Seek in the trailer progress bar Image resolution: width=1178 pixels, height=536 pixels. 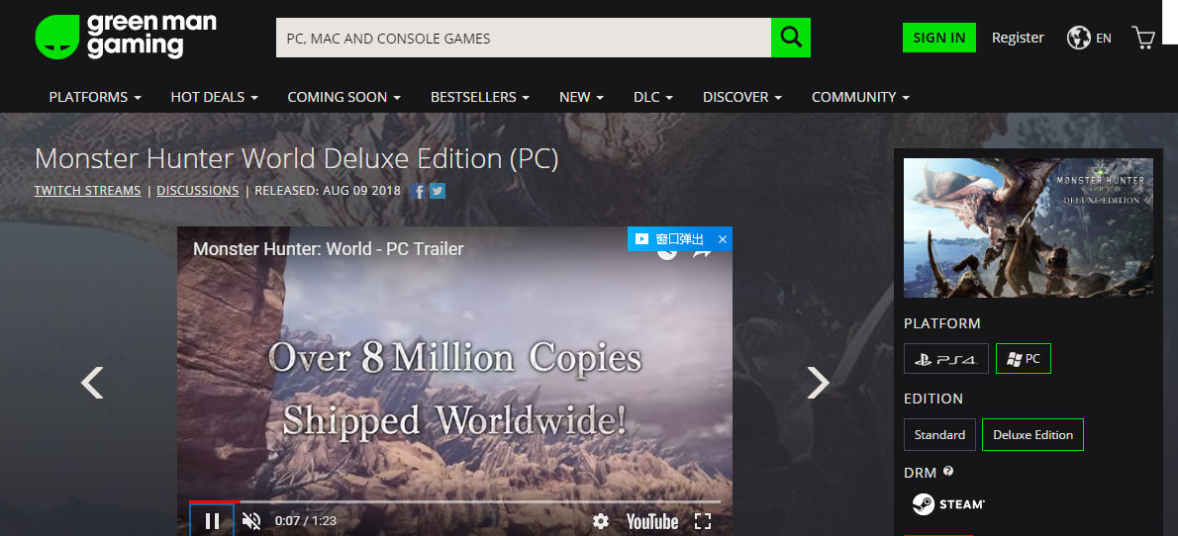click(454, 501)
